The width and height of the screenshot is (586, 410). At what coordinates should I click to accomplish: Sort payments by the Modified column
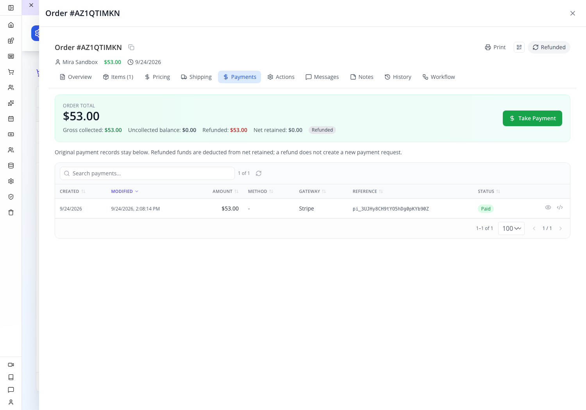[x=125, y=191]
